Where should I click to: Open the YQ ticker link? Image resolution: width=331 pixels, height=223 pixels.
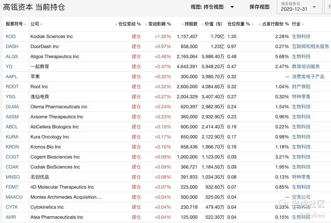click(x=9, y=66)
